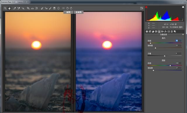Click the histogram graph
187x113 pixels.
coord(165,14)
